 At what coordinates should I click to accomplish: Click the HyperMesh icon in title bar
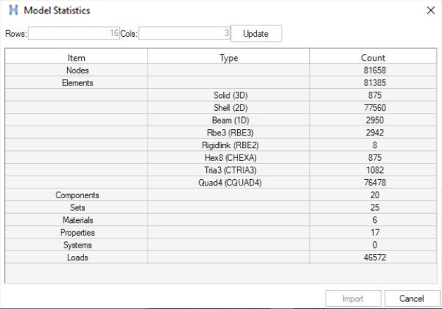click(x=13, y=11)
